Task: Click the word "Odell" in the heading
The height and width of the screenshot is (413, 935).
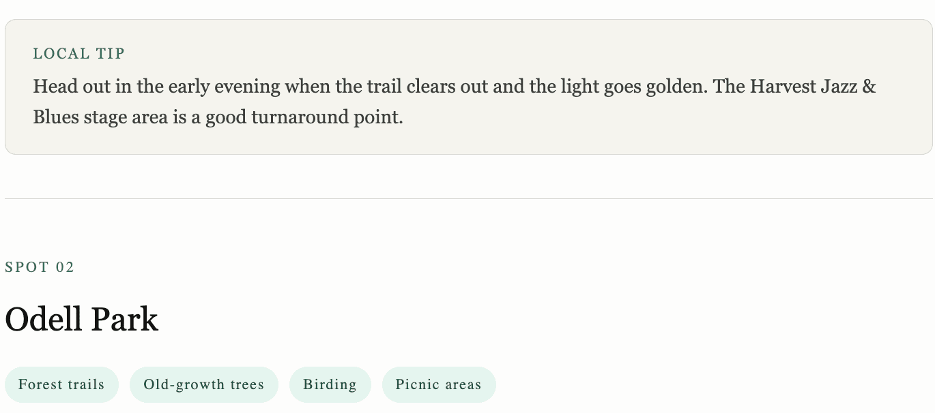Action: (44, 319)
